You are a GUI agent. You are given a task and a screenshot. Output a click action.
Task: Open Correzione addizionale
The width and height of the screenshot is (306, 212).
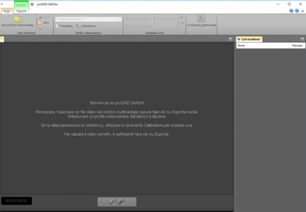pyautogui.click(x=201, y=21)
